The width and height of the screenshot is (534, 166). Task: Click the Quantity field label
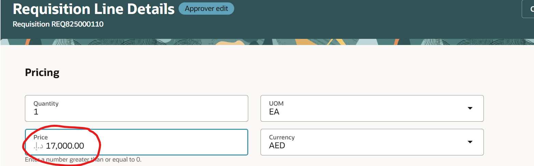[x=46, y=103]
